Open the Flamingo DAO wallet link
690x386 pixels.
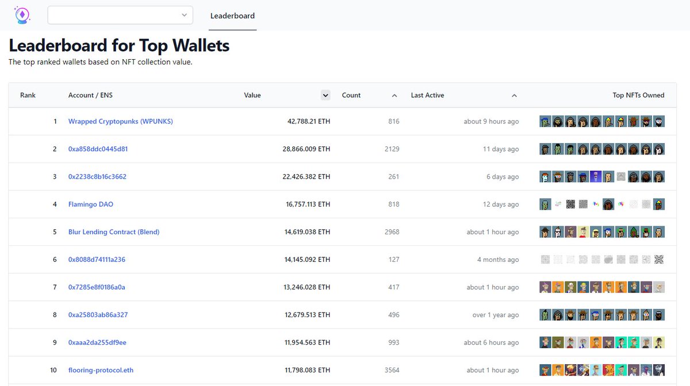(x=91, y=204)
